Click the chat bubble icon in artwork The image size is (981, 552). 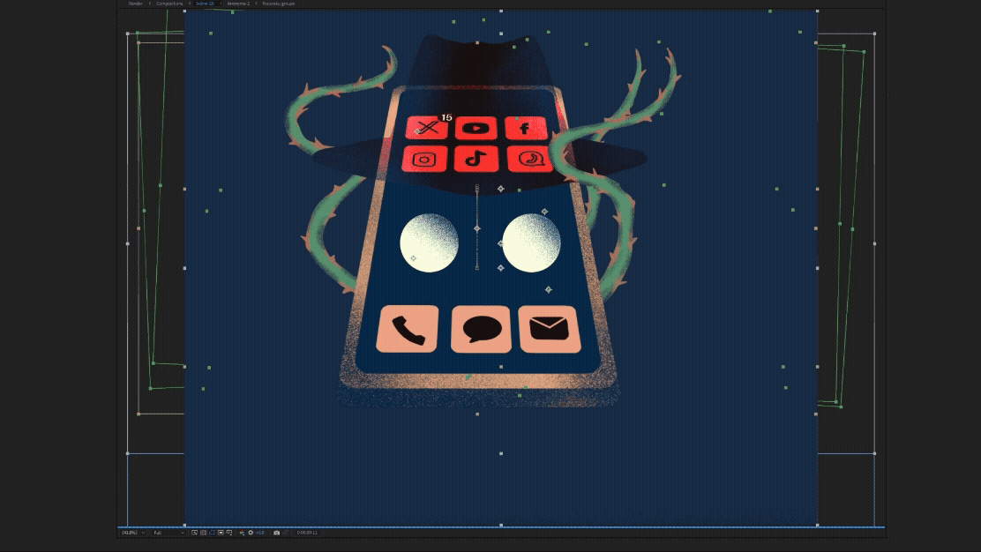point(481,329)
